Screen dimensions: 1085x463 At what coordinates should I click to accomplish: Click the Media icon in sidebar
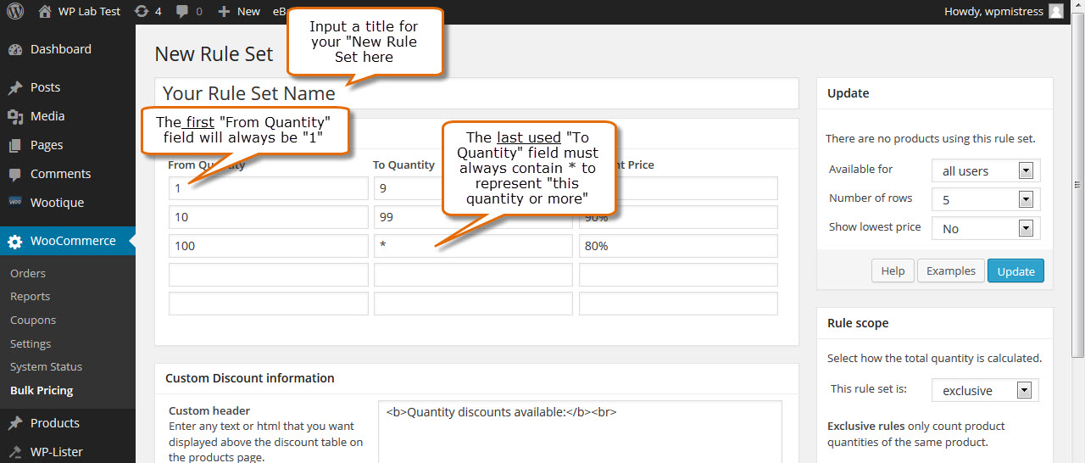pyautogui.click(x=15, y=116)
